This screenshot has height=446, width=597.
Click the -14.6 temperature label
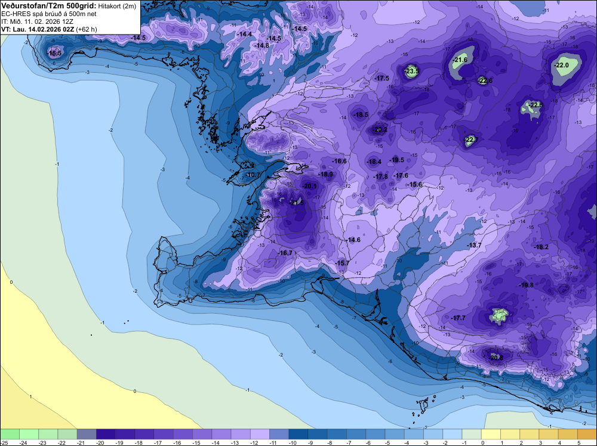(353, 240)
